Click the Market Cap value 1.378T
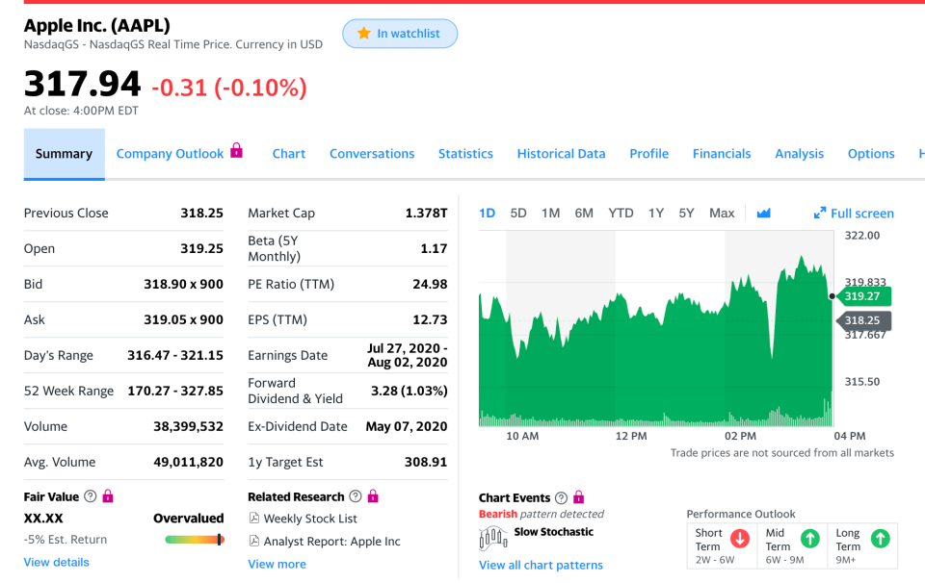925x583 pixels. pos(426,214)
